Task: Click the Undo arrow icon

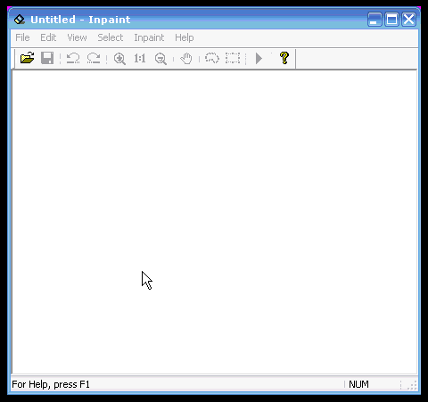Action: tap(73, 58)
